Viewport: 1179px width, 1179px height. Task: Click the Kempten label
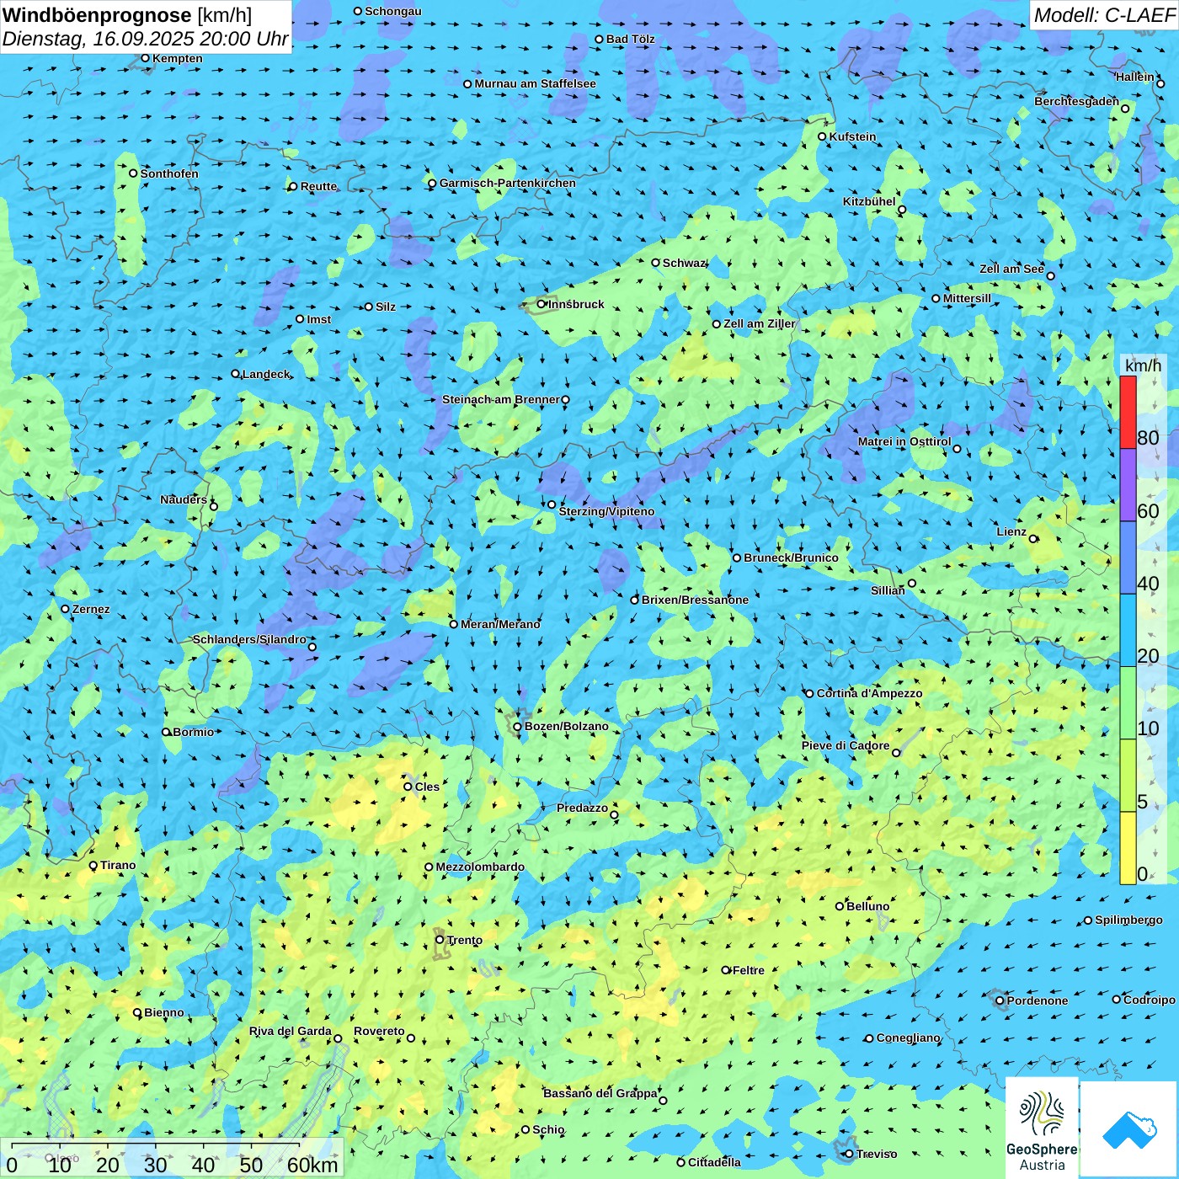pyautogui.click(x=177, y=58)
